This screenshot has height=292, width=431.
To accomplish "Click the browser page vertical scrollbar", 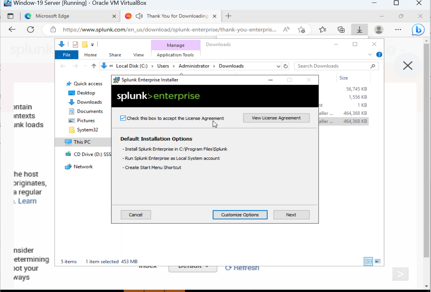I will [426, 150].
